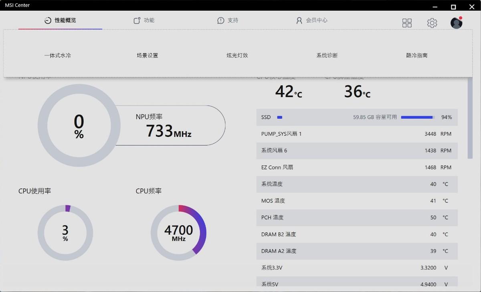Click the 会员中心 person icon

(299, 20)
